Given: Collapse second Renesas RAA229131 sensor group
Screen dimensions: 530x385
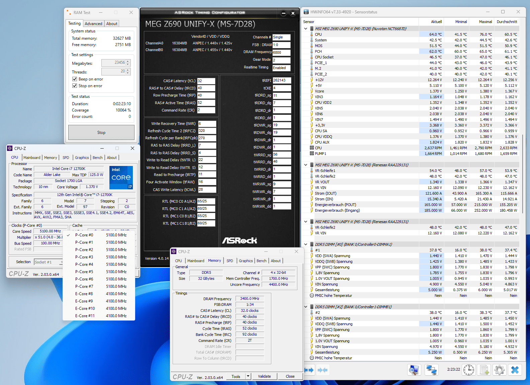Looking at the screenshot, I should click(x=305, y=222).
